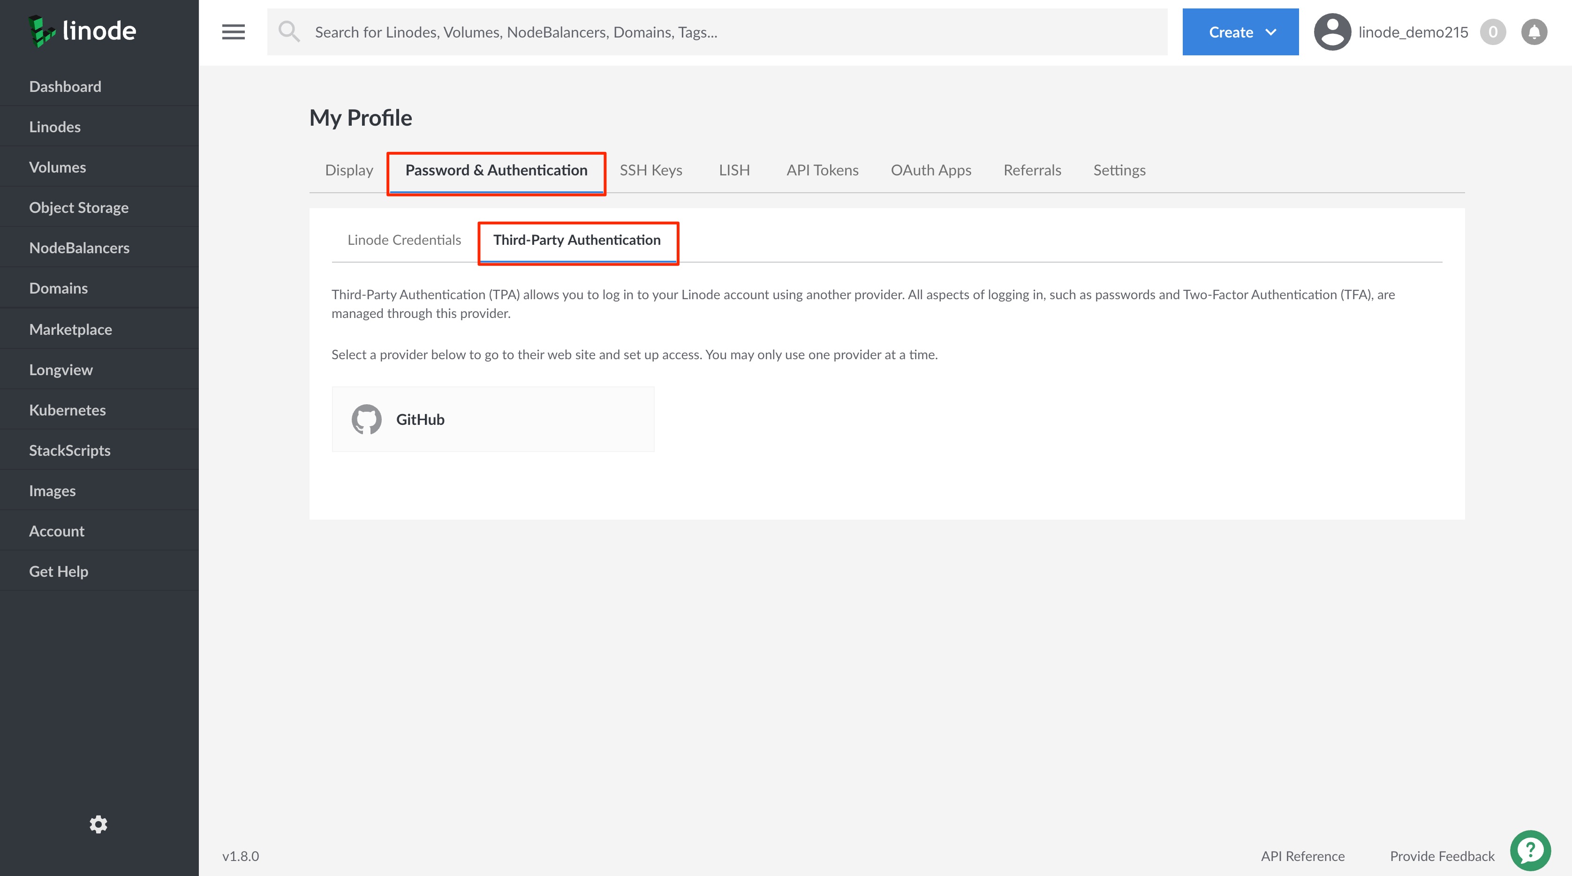Image resolution: width=1572 pixels, height=876 pixels.
Task: Open the API Reference link
Action: point(1302,856)
